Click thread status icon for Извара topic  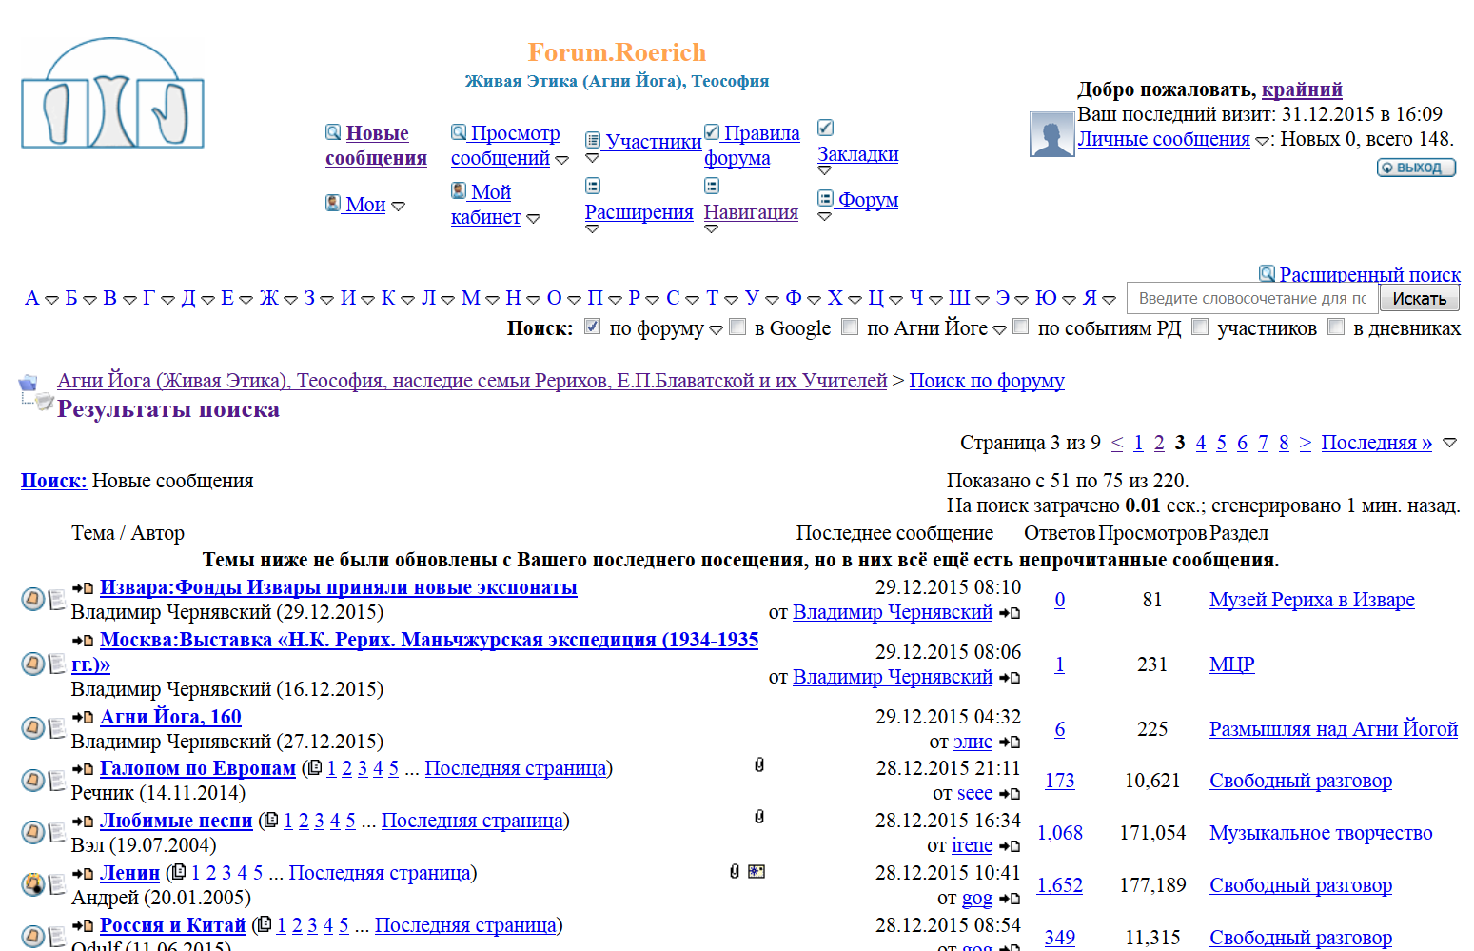click(x=32, y=599)
